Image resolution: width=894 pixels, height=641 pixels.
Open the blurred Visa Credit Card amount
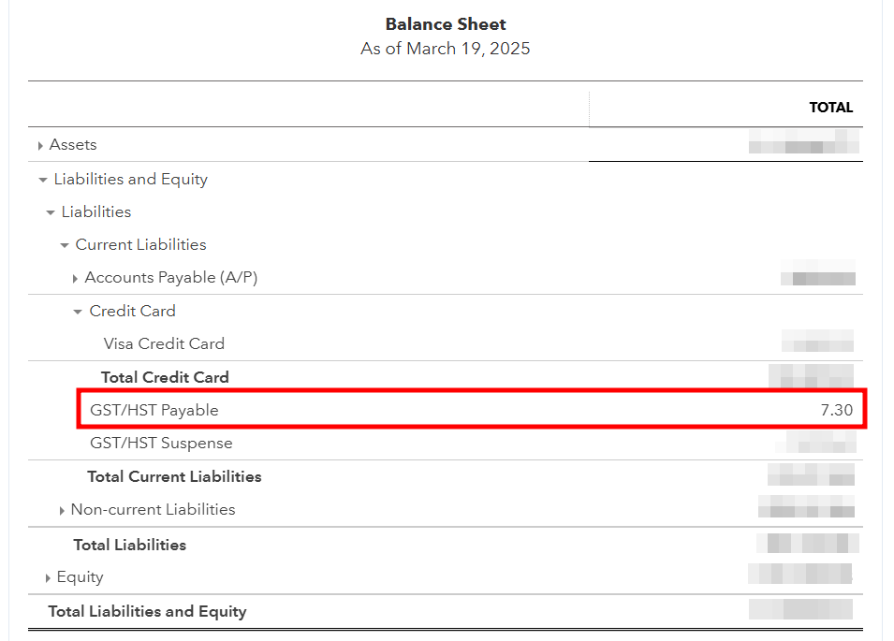click(817, 344)
